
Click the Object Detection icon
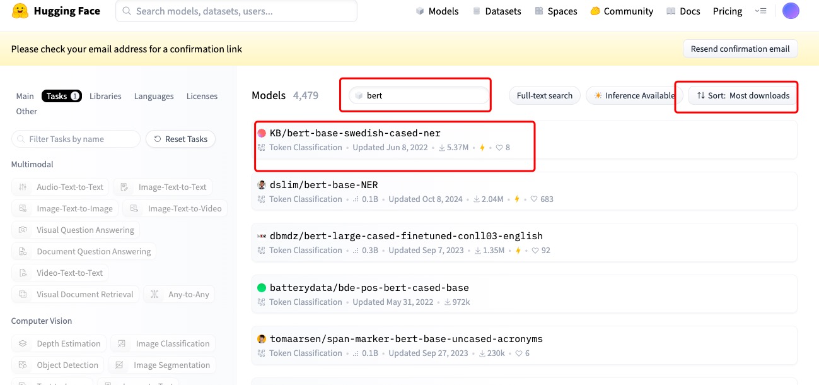click(x=23, y=365)
